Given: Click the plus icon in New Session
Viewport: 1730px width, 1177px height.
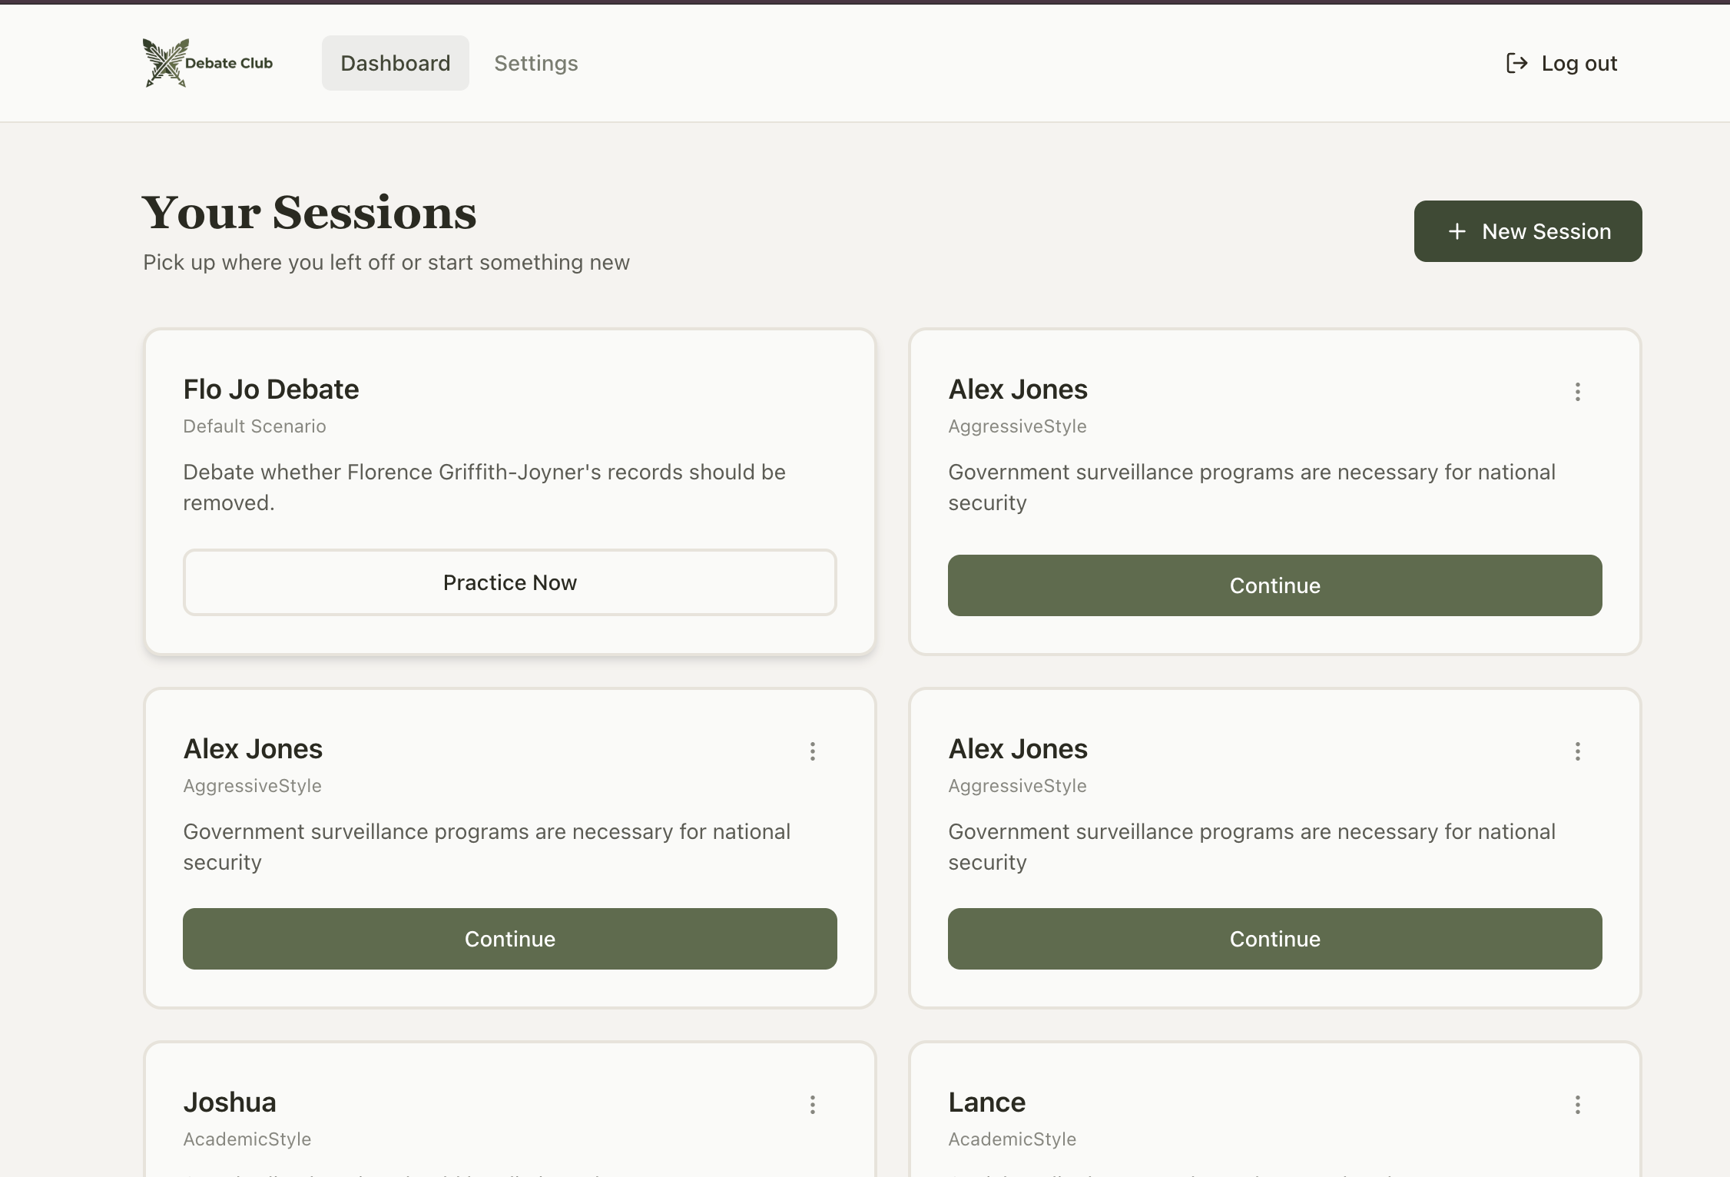Looking at the screenshot, I should point(1457,231).
